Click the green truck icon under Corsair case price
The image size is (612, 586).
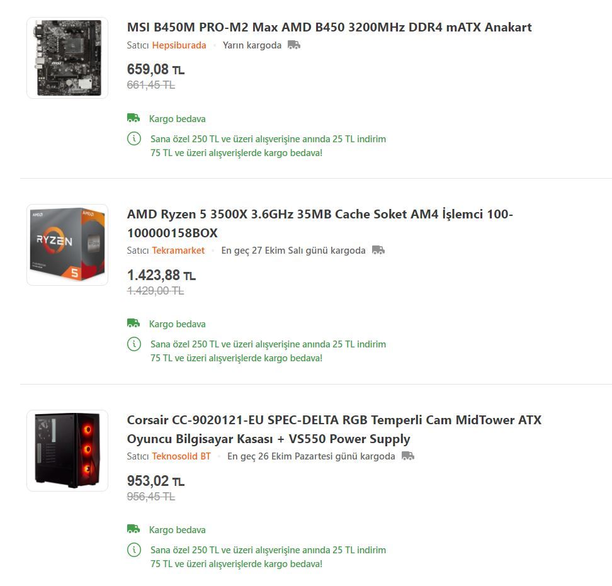point(133,529)
